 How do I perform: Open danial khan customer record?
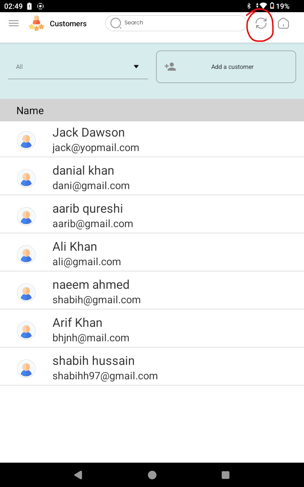(152, 176)
